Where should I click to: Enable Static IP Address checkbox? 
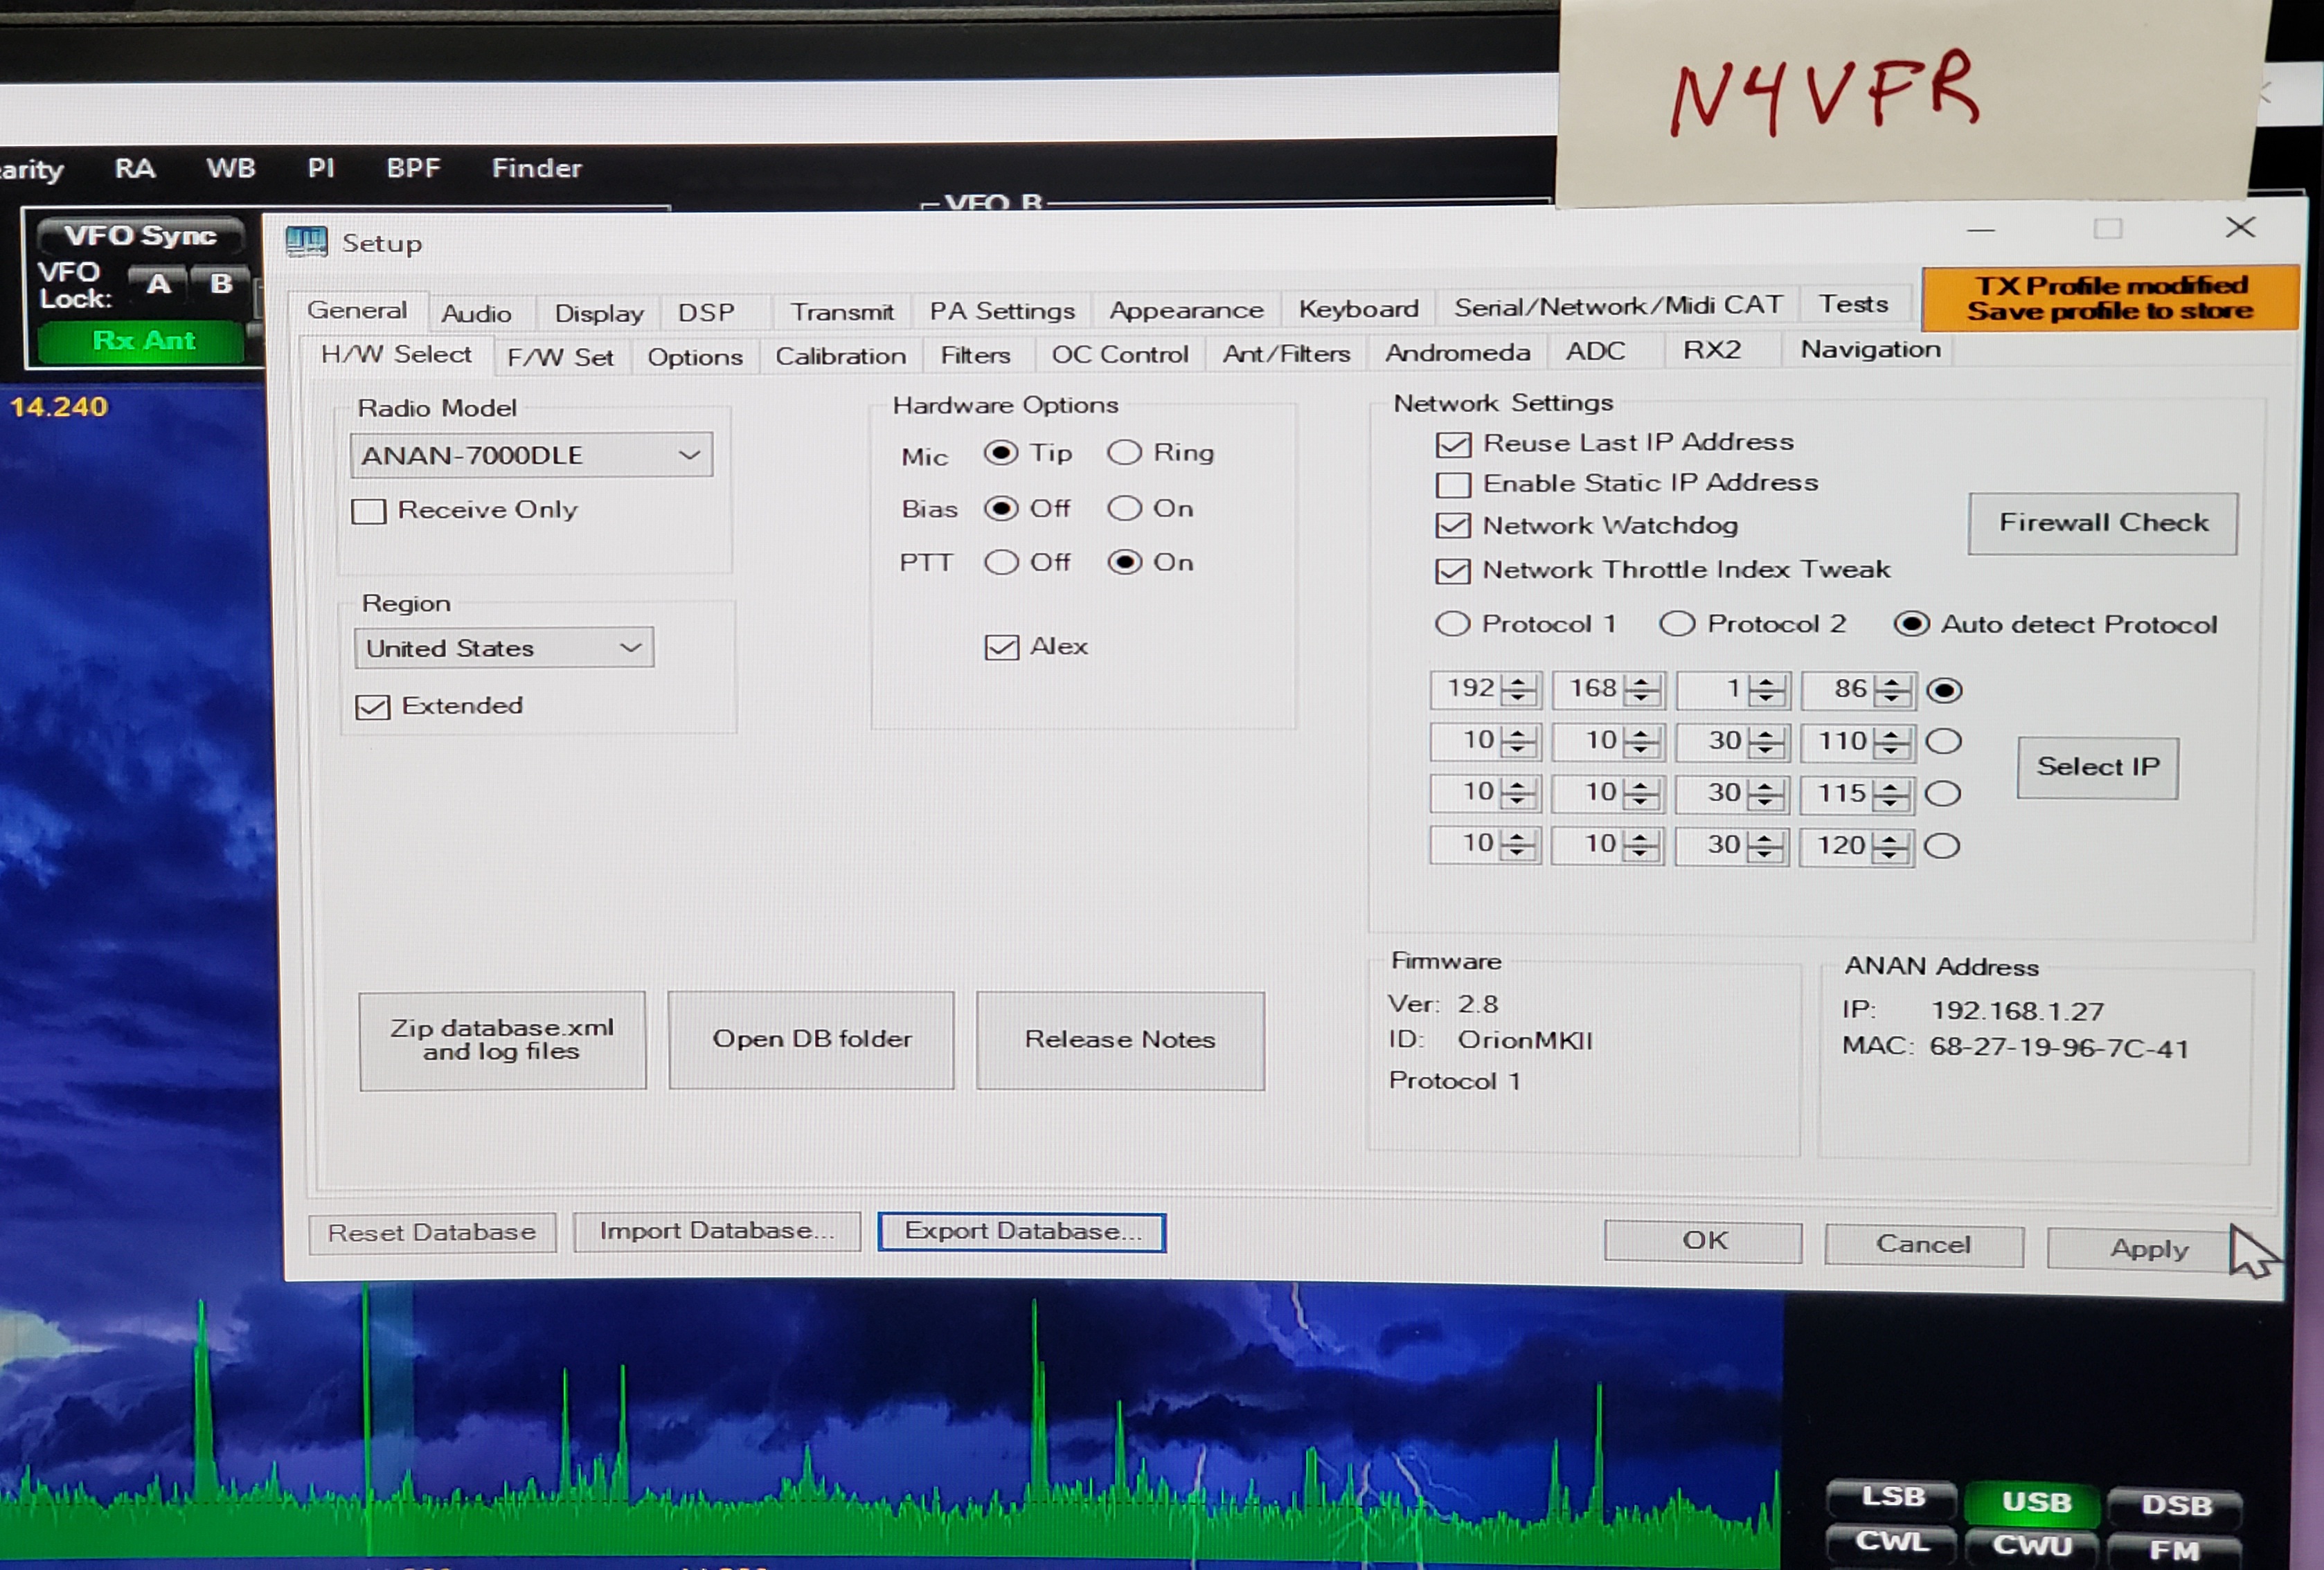[x=1453, y=485]
